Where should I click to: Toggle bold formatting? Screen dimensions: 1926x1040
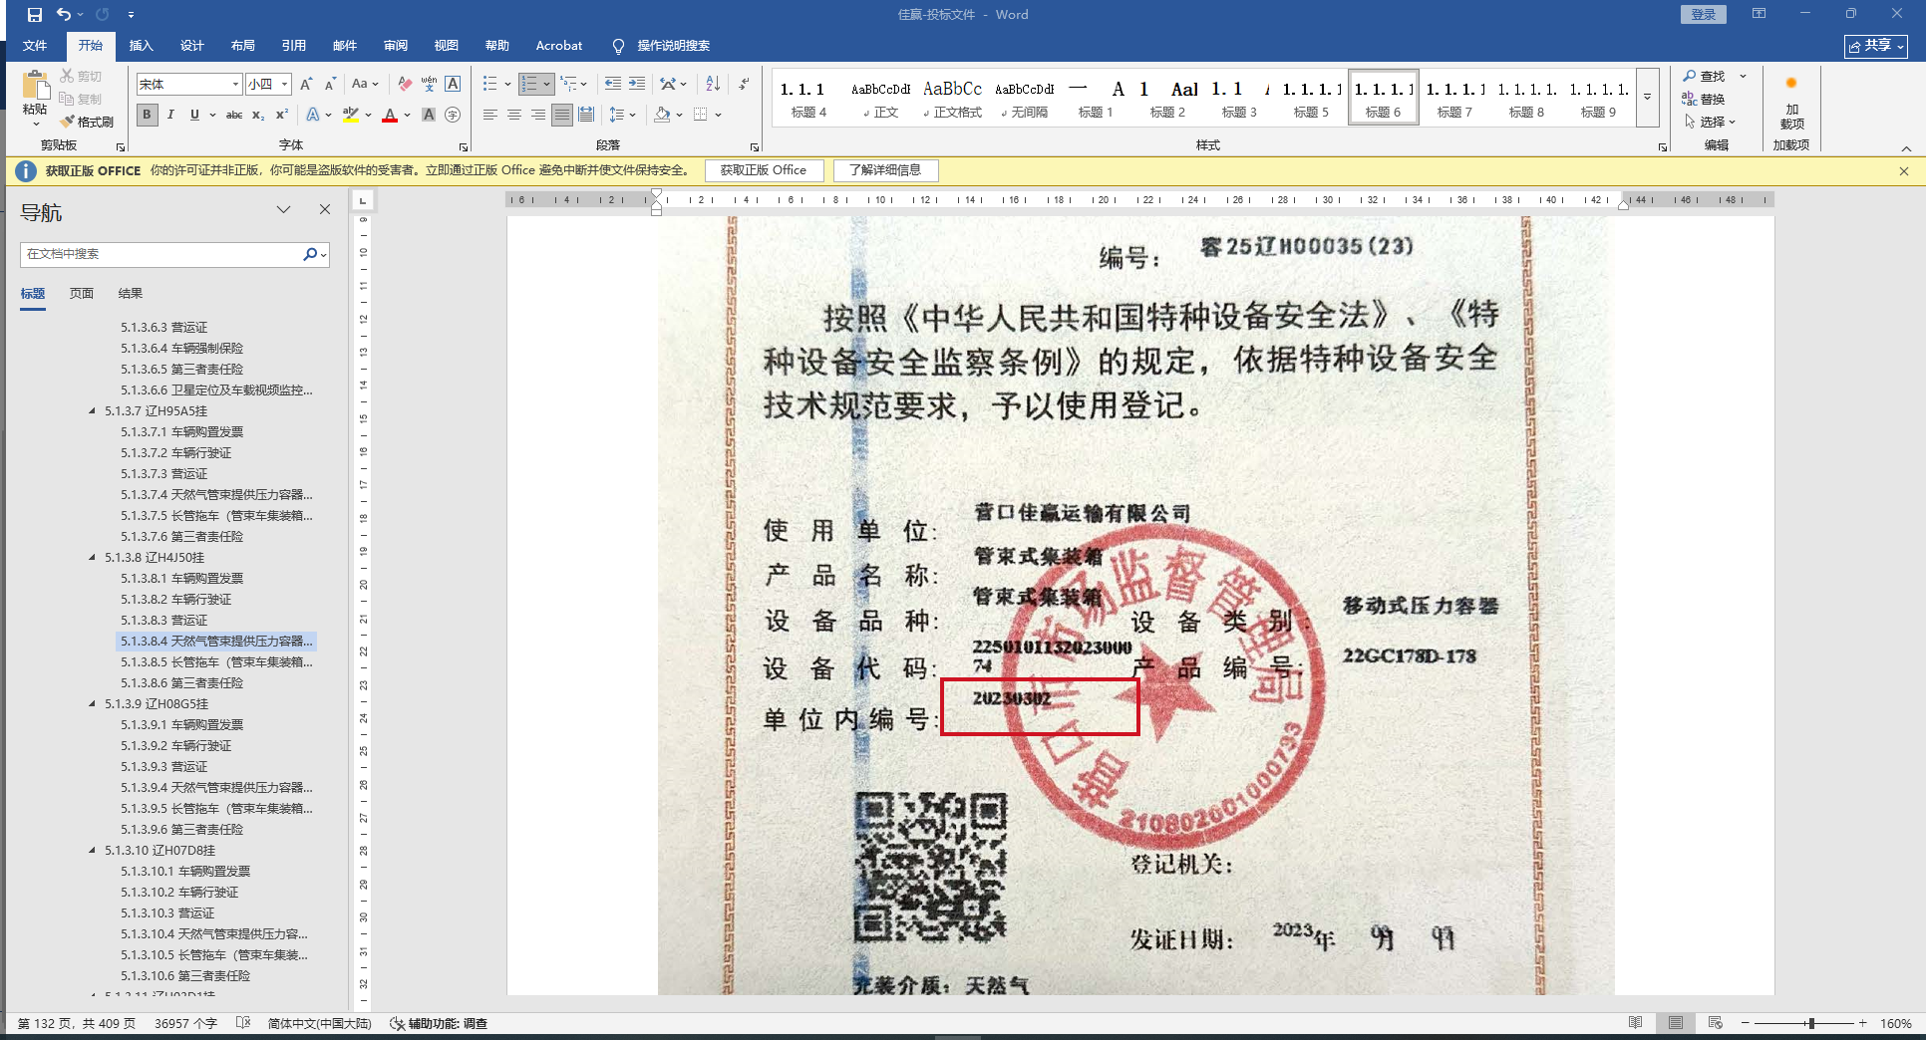click(147, 115)
